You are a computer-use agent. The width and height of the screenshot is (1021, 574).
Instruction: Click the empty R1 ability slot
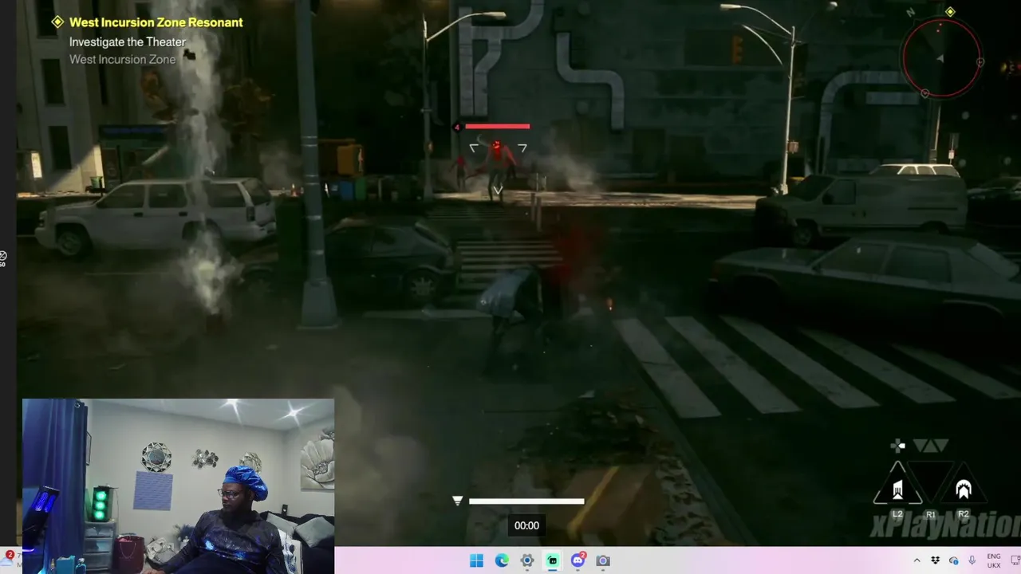[930, 480]
